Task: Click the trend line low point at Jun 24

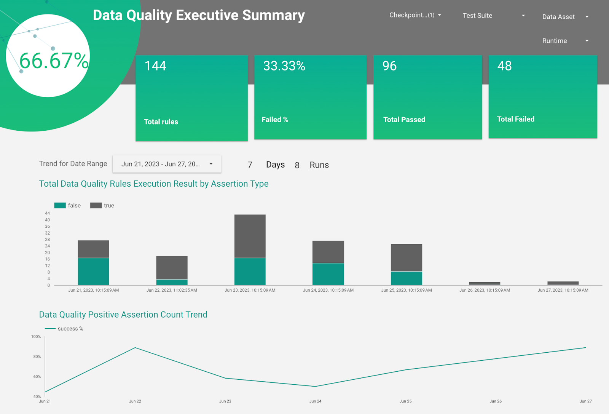Action: coord(315,387)
